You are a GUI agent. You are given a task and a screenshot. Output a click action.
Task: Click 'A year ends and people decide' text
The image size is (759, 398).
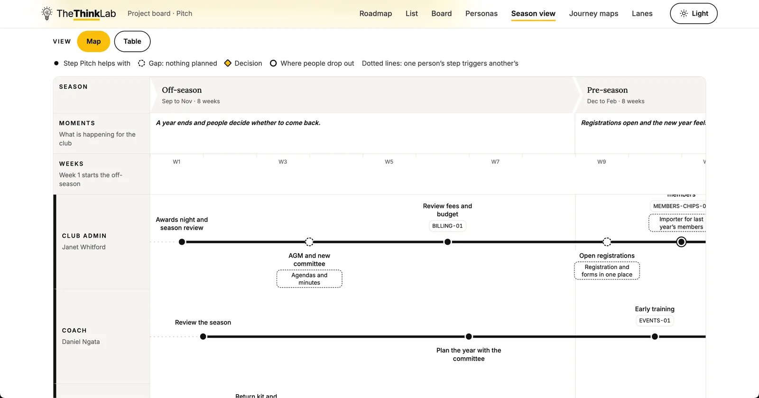click(238, 123)
